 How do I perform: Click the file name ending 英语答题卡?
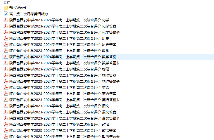coord(64,100)
